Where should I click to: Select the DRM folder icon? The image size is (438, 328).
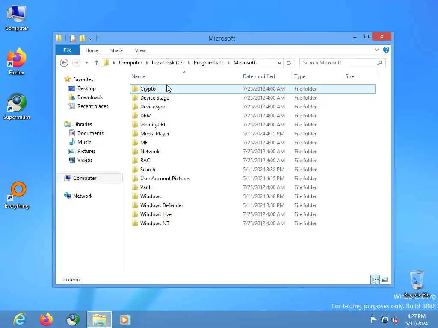135,115
